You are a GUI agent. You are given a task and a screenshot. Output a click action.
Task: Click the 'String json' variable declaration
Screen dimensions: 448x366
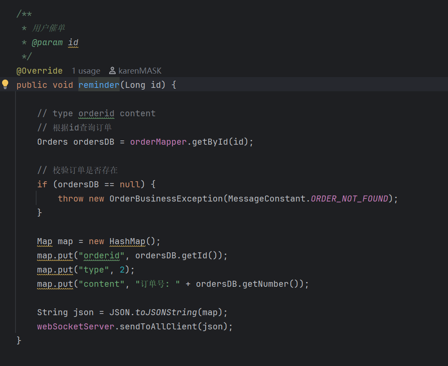click(65, 312)
